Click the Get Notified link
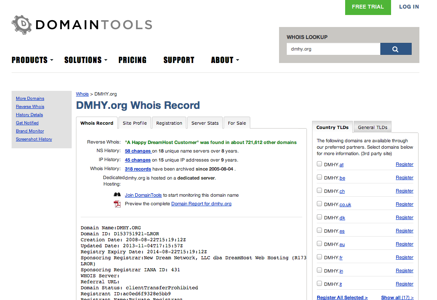 (x=27, y=123)
